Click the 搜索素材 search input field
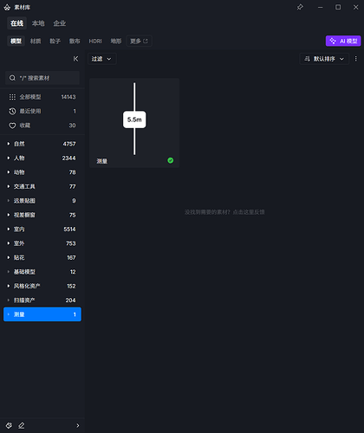This screenshot has width=364, height=433. coord(42,78)
